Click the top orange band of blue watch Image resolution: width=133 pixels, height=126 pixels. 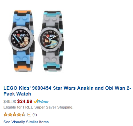[23, 12]
